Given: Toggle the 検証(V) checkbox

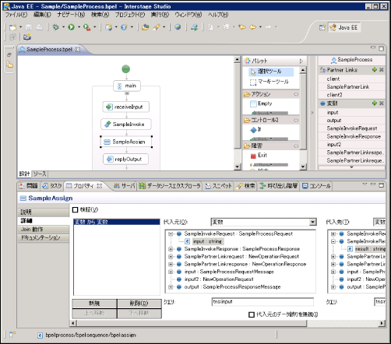Looking at the screenshot, I should (x=75, y=209).
